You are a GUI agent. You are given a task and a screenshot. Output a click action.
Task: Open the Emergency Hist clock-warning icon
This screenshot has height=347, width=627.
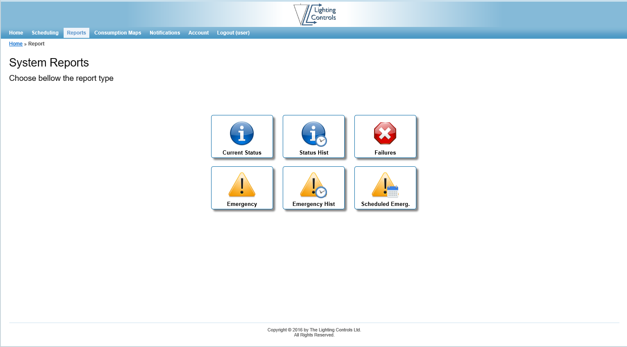coord(313,185)
